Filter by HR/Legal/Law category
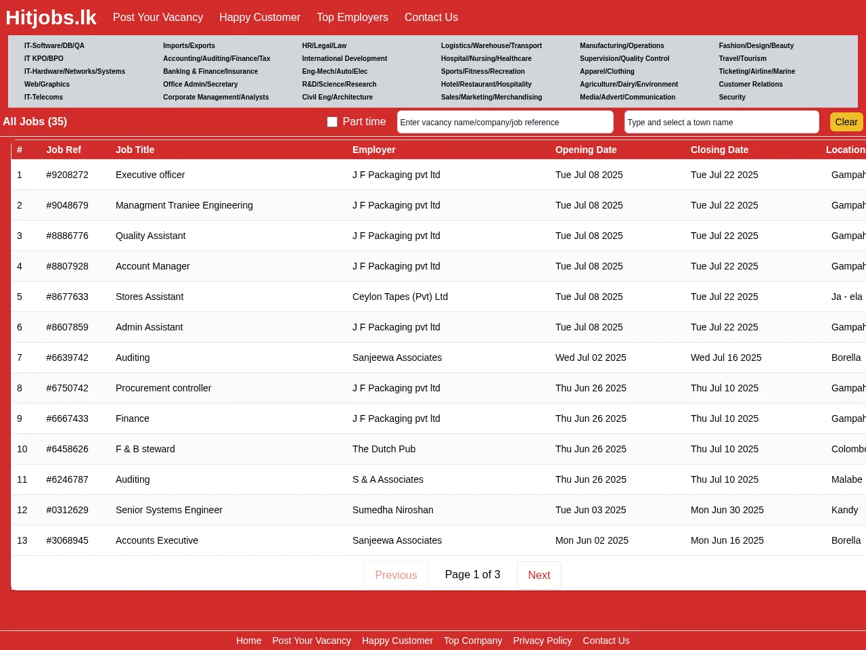The height and width of the screenshot is (650, 866). click(x=324, y=45)
